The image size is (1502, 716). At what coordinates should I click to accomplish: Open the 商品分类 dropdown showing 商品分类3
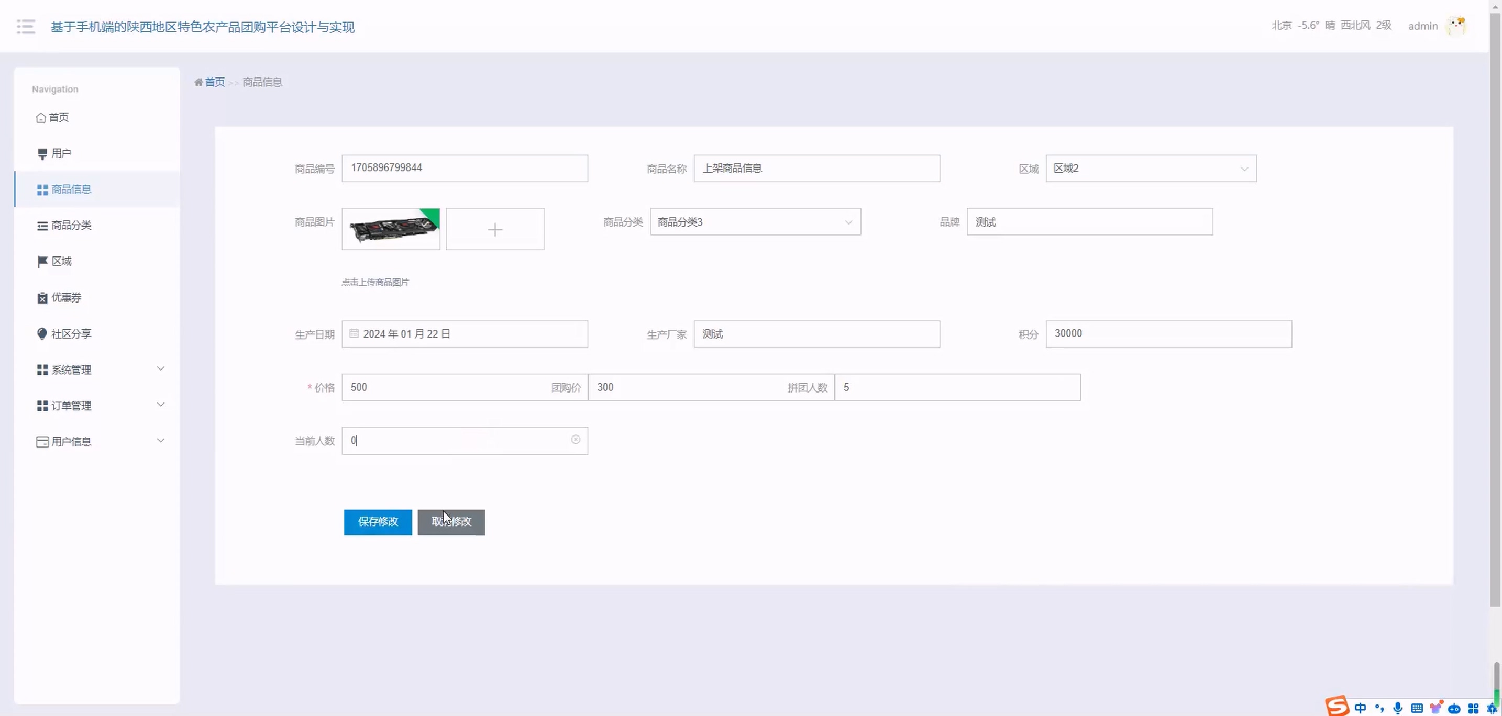755,222
